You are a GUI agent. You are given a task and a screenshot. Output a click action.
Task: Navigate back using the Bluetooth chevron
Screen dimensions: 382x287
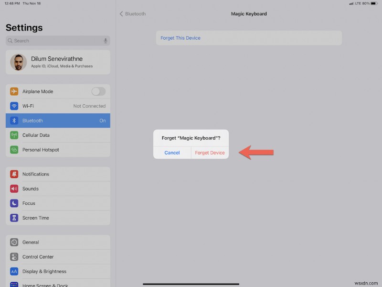click(x=122, y=14)
